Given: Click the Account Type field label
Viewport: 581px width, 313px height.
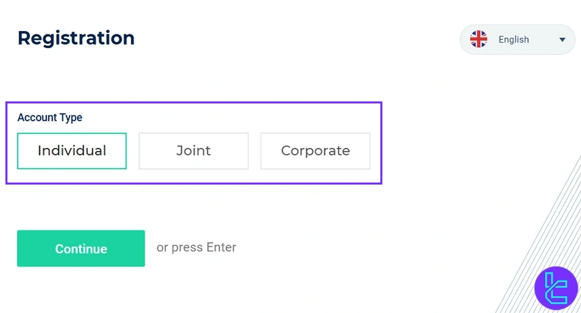Looking at the screenshot, I should pos(50,118).
